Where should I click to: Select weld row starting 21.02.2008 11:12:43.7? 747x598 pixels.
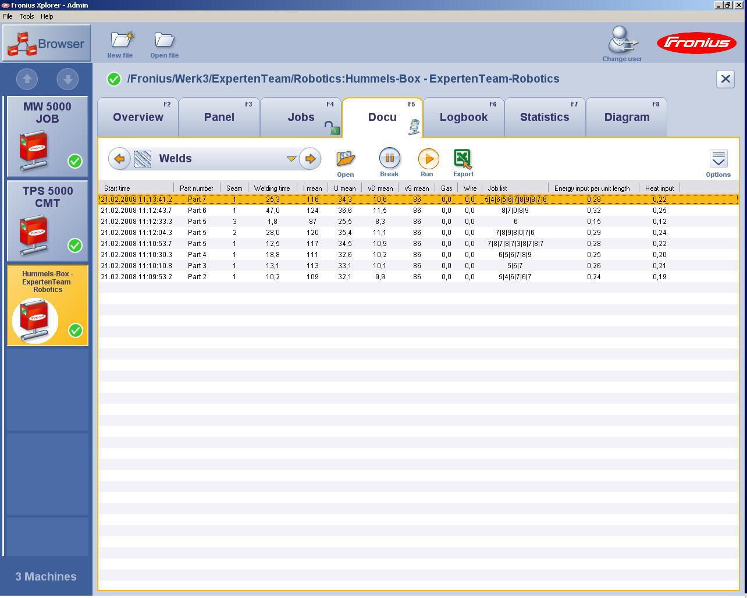click(418, 211)
